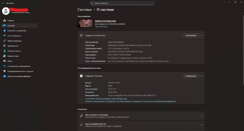
Task: Click the Windows logo icon in Windows details header
Action: [x=81, y=76]
